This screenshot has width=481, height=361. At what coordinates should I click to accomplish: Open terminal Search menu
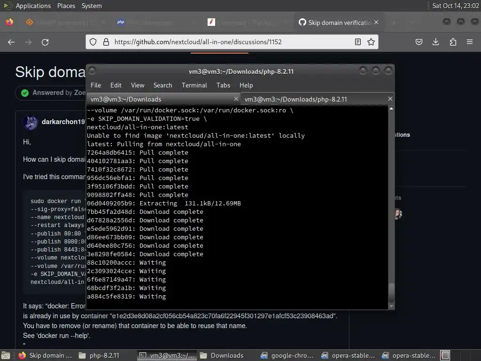(163, 86)
